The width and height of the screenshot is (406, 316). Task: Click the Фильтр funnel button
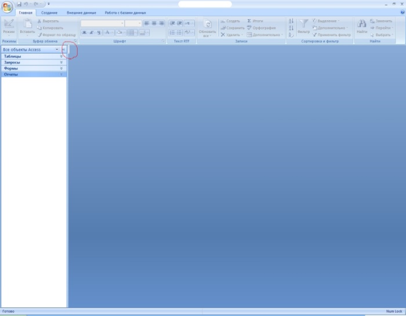pos(303,27)
